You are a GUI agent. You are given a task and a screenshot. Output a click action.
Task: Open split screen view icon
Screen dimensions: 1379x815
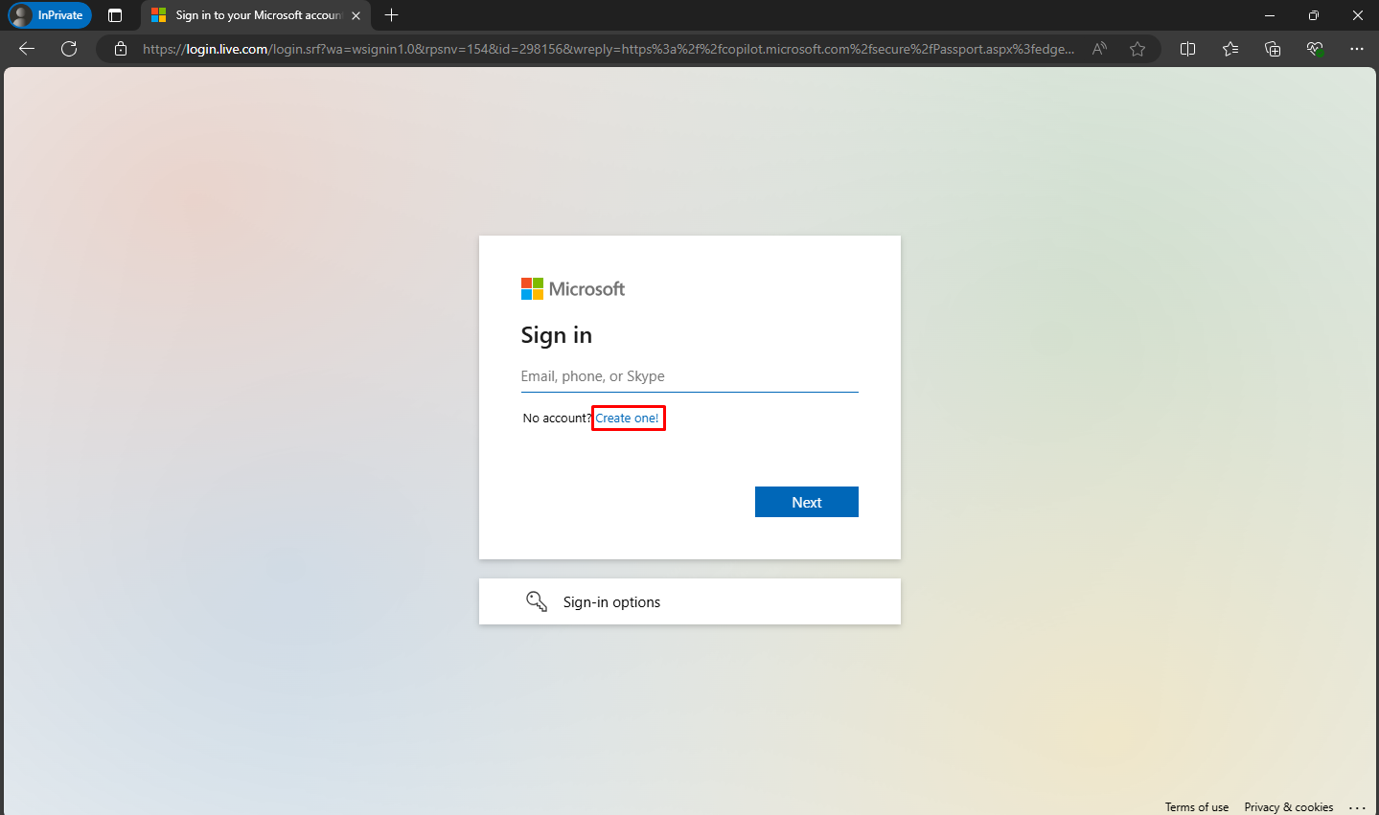[x=1188, y=49]
